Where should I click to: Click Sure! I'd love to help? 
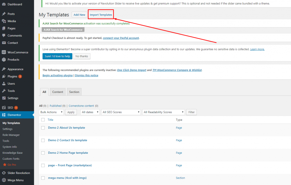coord(57,56)
